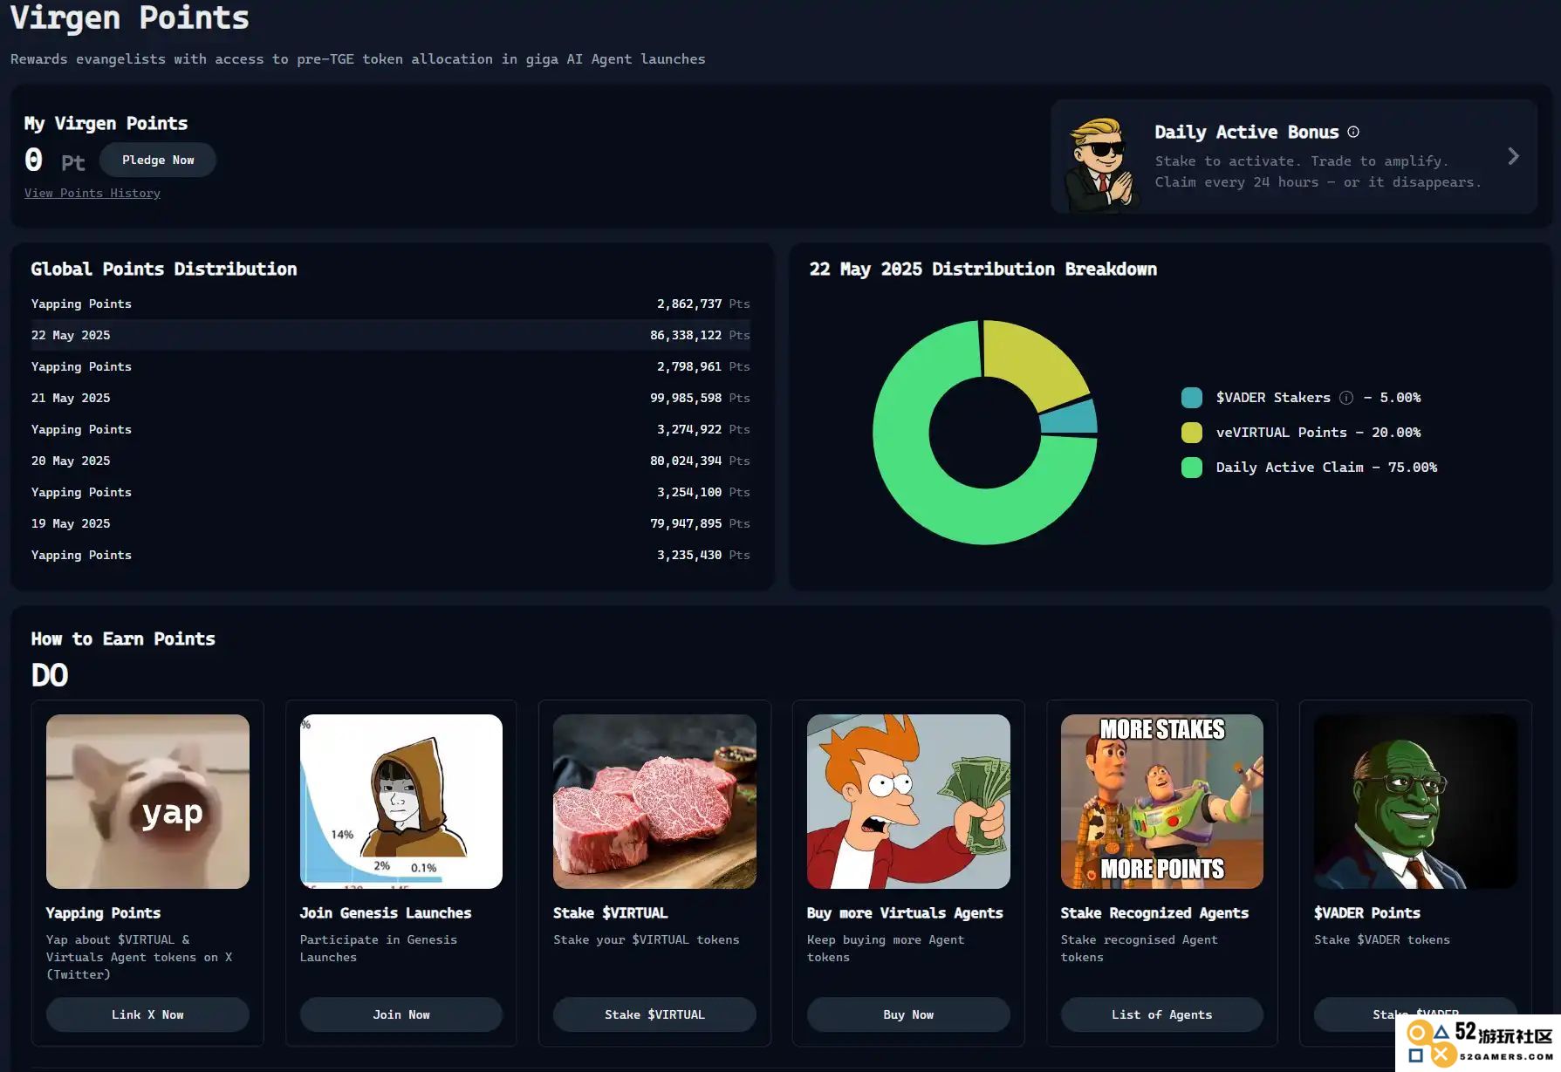The height and width of the screenshot is (1072, 1561).
Task: Open the hooded figure Genesis Launches thumbnail
Action: click(401, 802)
